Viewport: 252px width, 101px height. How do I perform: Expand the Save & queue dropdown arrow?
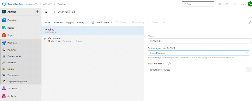[111, 22]
